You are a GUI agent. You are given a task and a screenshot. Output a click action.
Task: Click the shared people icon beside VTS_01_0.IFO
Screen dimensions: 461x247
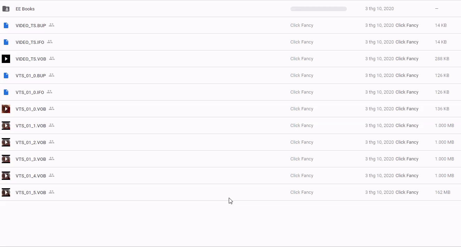click(x=49, y=92)
